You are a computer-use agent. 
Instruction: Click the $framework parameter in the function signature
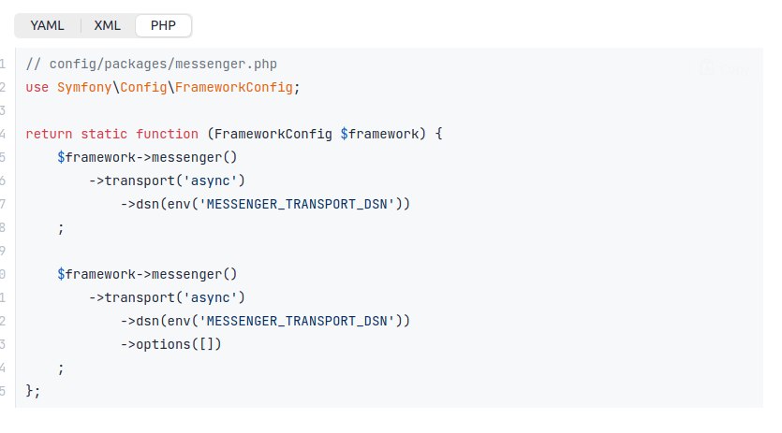coord(379,134)
